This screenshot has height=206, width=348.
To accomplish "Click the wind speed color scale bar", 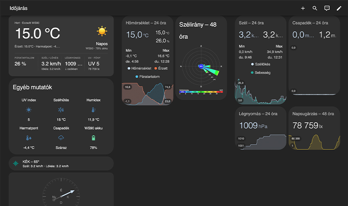I will [x=201, y=92].
